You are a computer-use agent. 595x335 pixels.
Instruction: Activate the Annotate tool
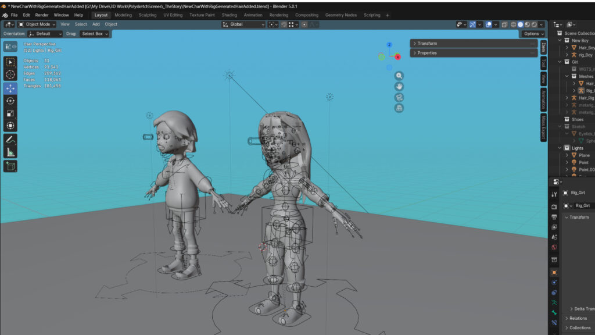coord(10,140)
